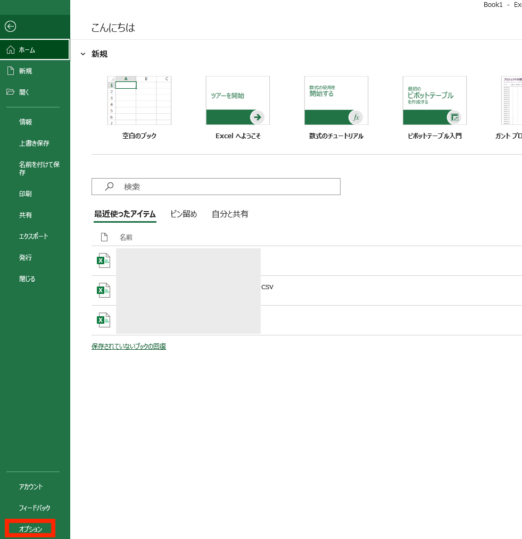Click the fx icon on formula tutorial tile
Screen dimensions: 522x539
click(x=356, y=117)
